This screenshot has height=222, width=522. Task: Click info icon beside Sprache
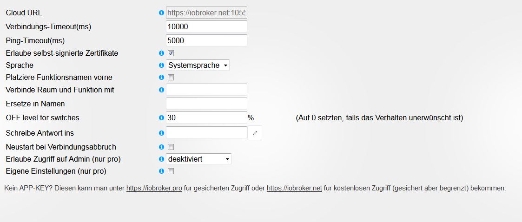point(161,65)
